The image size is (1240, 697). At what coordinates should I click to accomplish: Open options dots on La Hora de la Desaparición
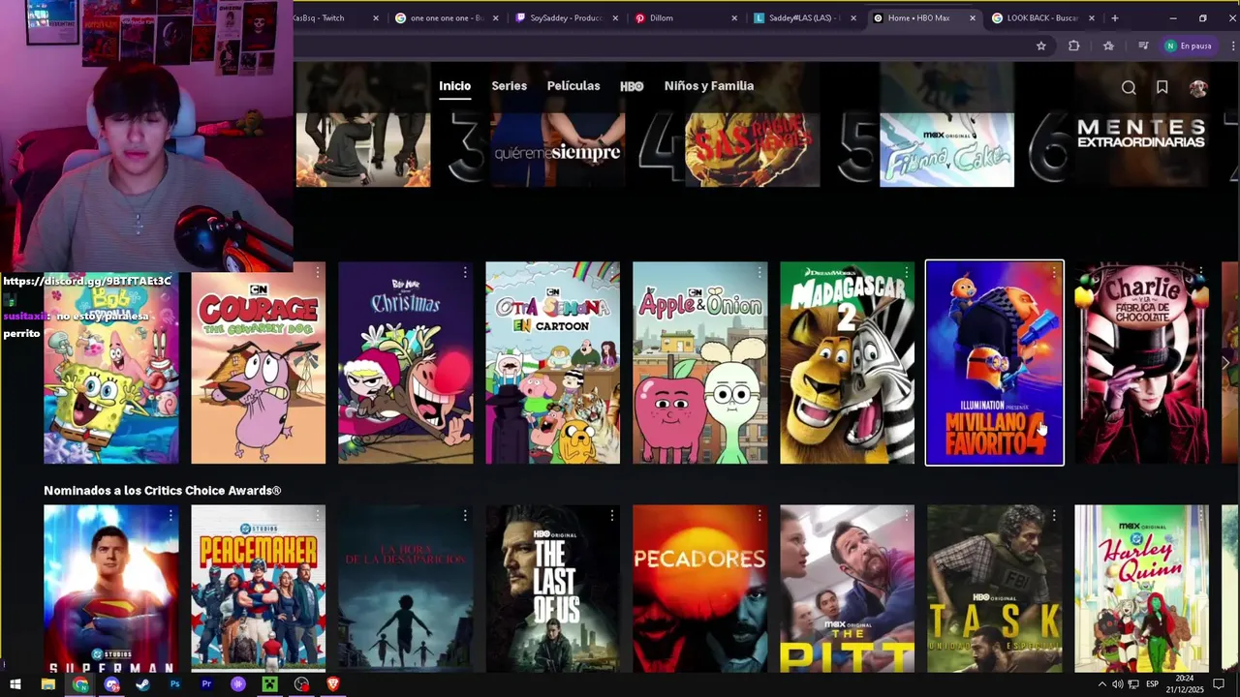[465, 516]
